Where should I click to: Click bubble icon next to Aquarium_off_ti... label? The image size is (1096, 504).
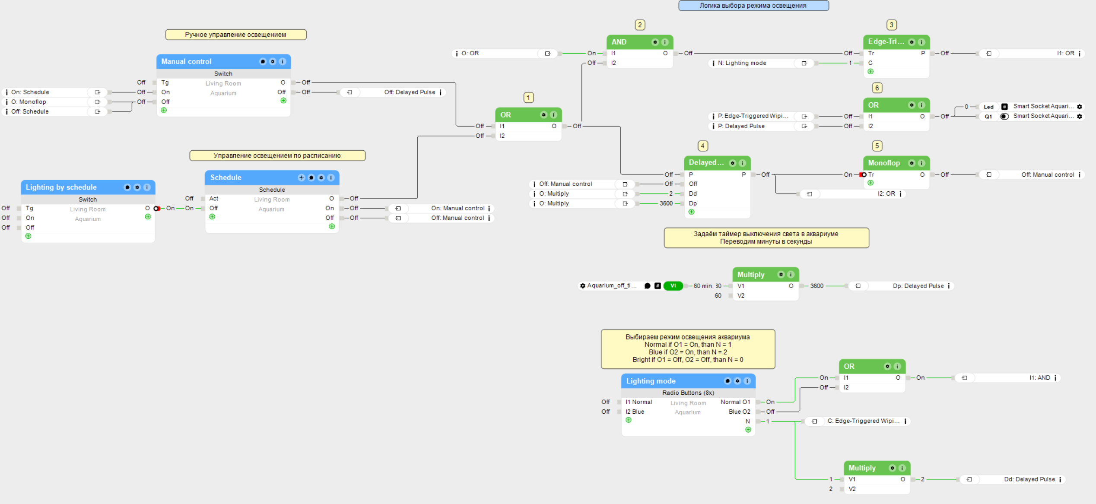(x=647, y=285)
